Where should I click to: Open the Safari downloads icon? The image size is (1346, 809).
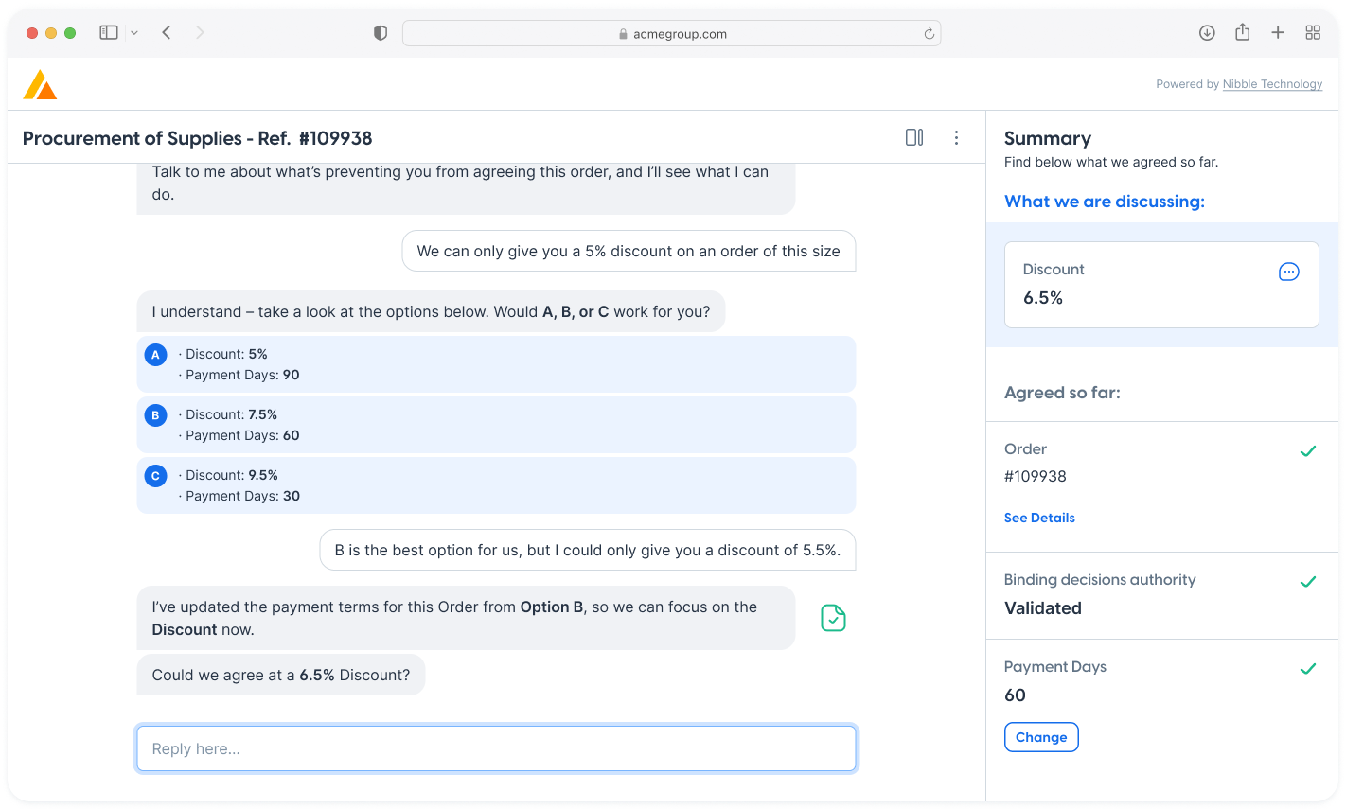coord(1207,33)
